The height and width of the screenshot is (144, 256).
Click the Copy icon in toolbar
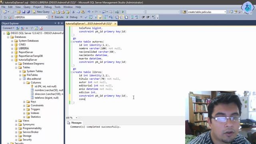point(78,12)
